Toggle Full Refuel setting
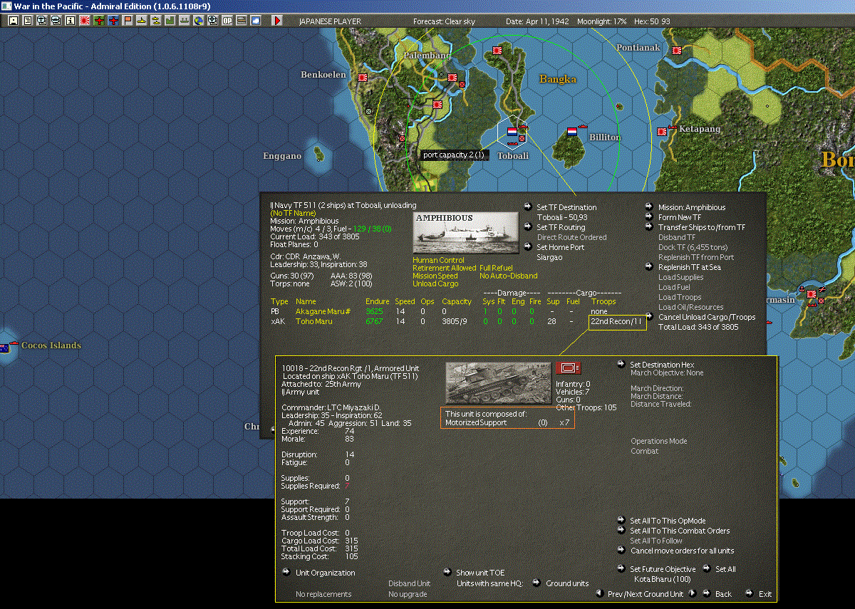The image size is (855, 609). pyautogui.click(x=496, y=268)
